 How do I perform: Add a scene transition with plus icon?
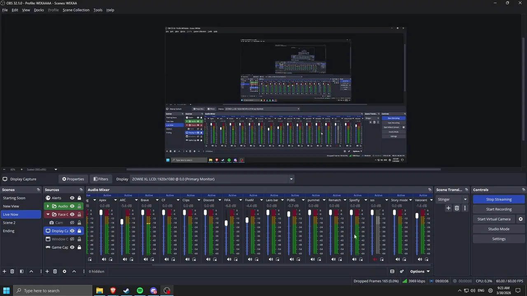[x=448, y=208]
